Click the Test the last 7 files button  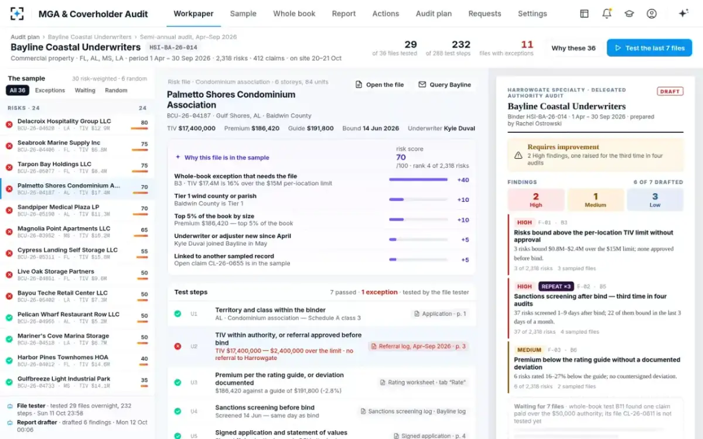[649, 48]
